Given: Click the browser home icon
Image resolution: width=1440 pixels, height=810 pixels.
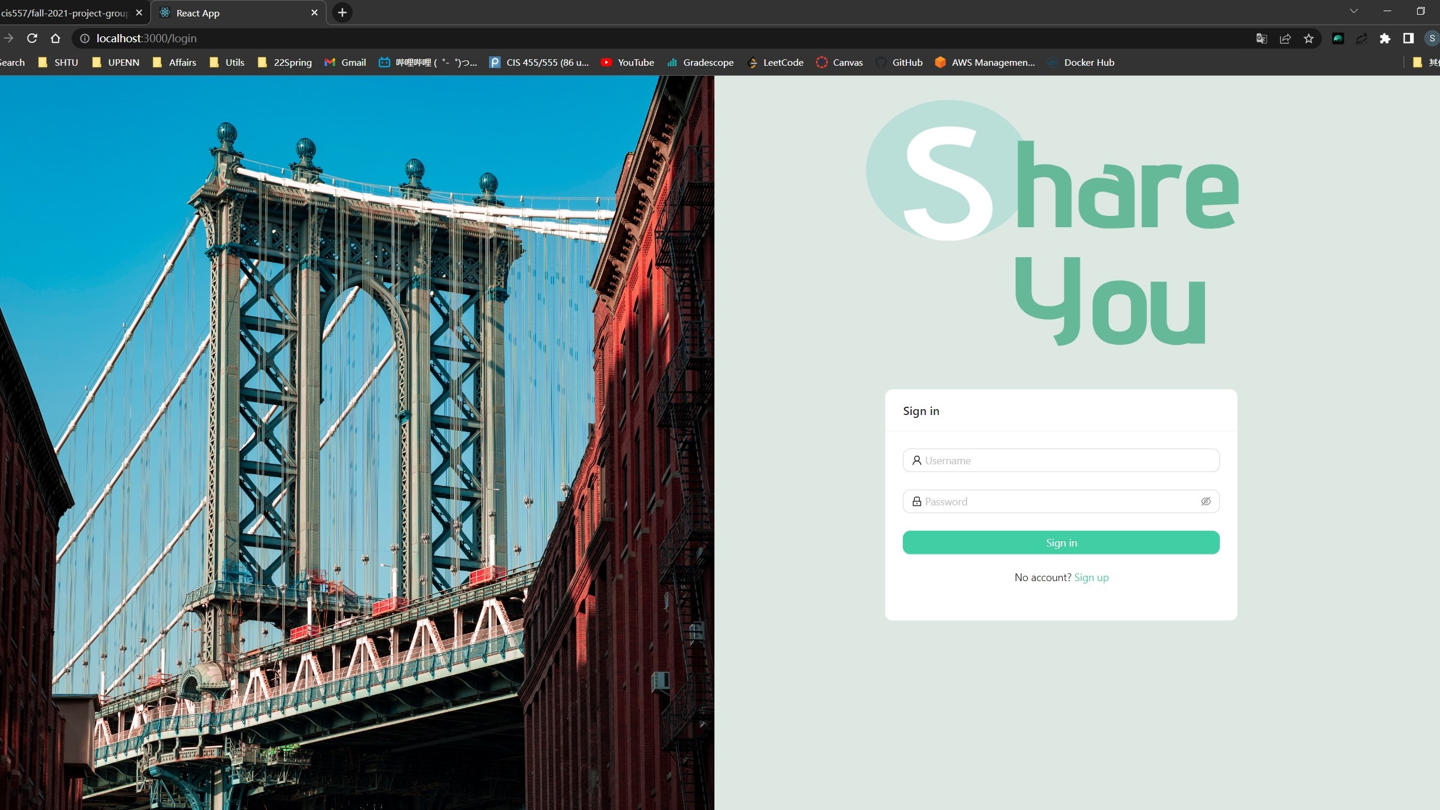Looking at the screenshot, I should click(x=55, y=38).
